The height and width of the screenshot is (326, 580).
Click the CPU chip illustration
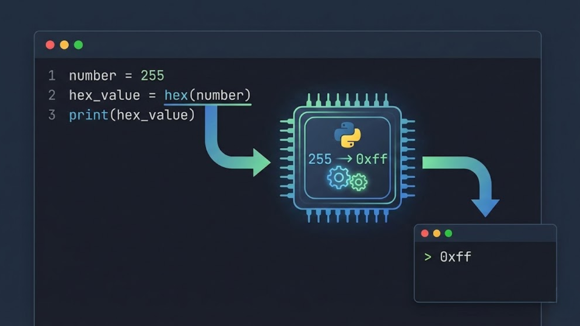(x=345, y=158)
